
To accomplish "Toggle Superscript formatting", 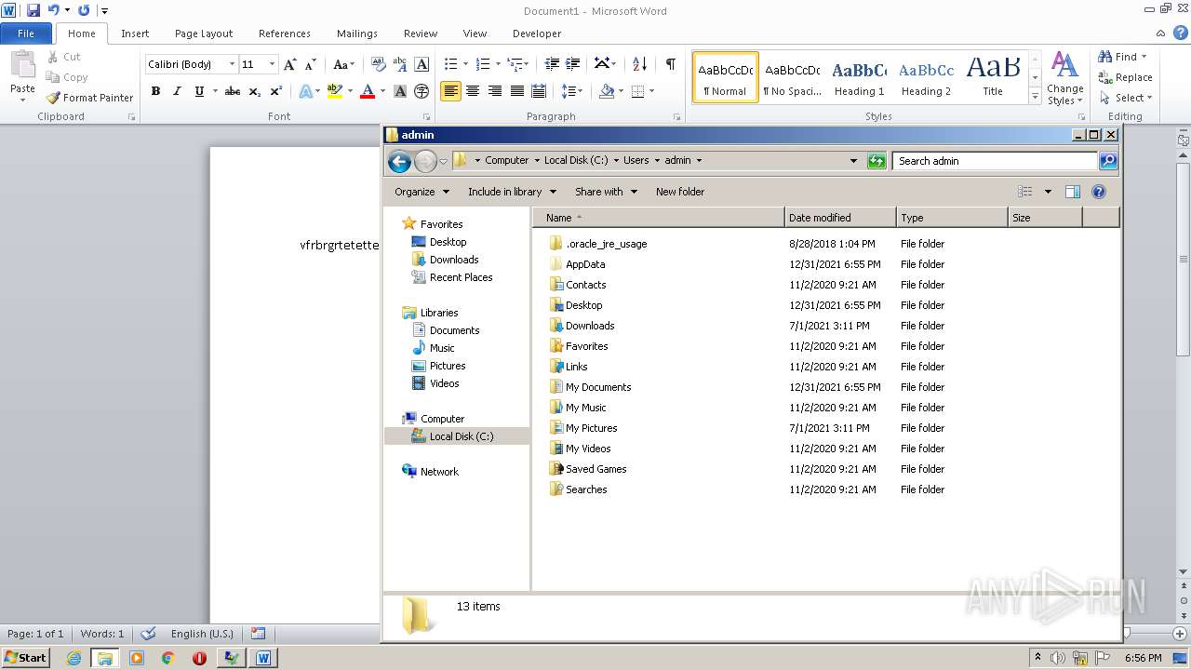I will click(x=276, y=91).
